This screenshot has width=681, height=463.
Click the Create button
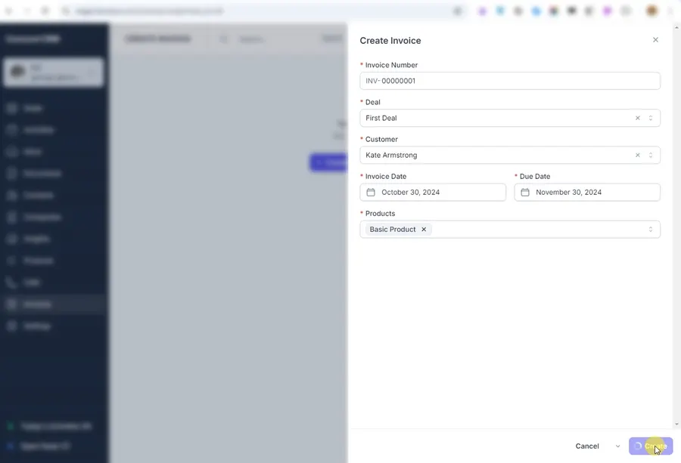click(x=651, y=446)
